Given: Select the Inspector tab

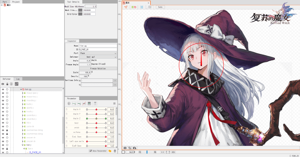Looking at the screenshot, I should (x=72, y=41).
